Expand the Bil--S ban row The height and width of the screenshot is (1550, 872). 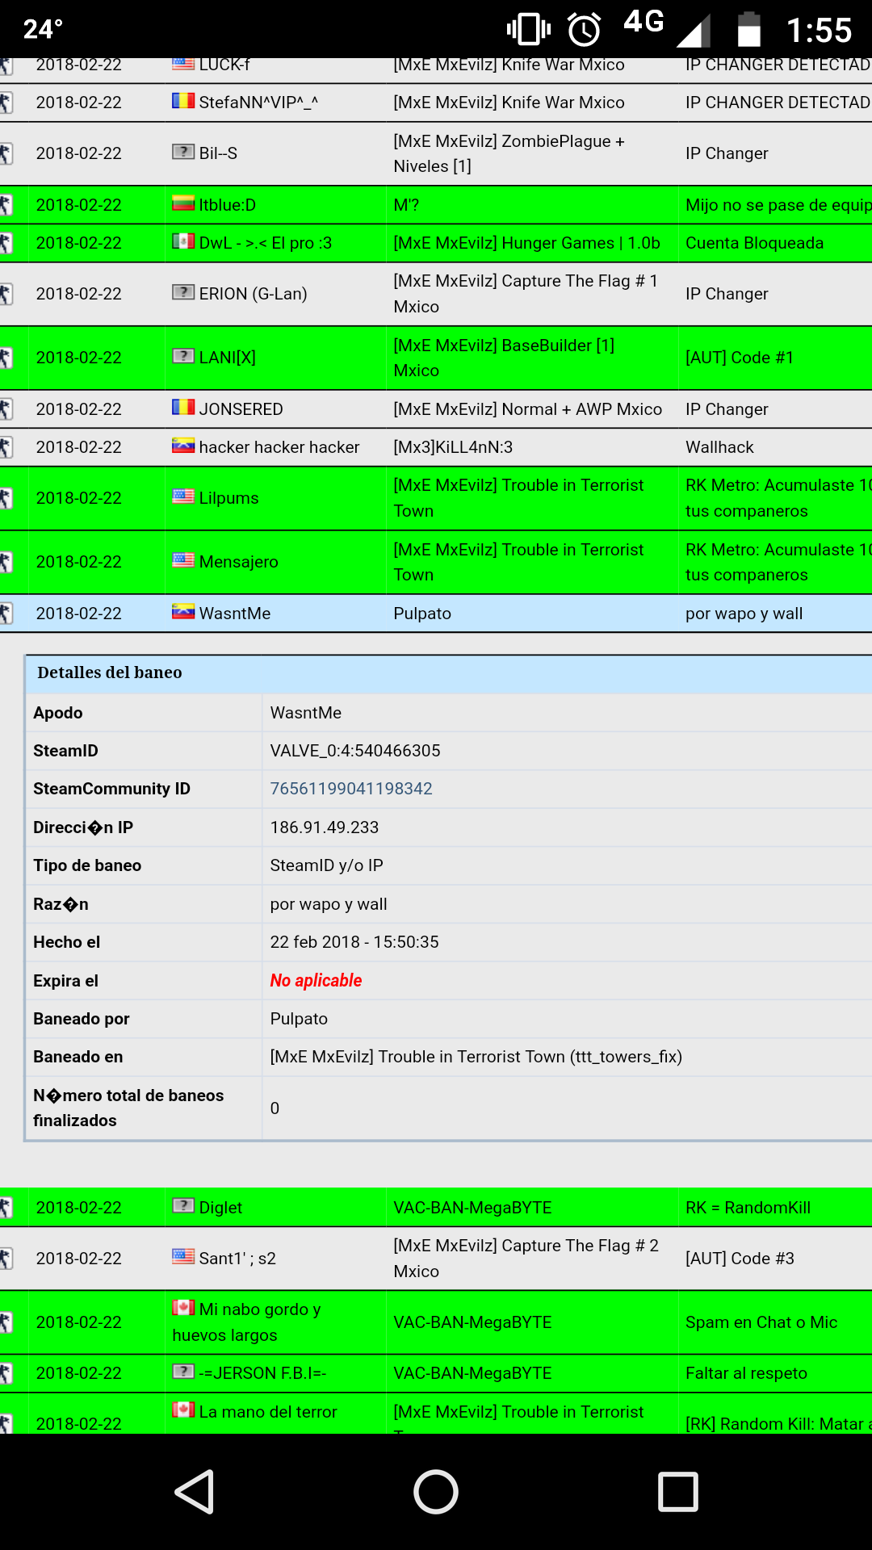[436, 153]
